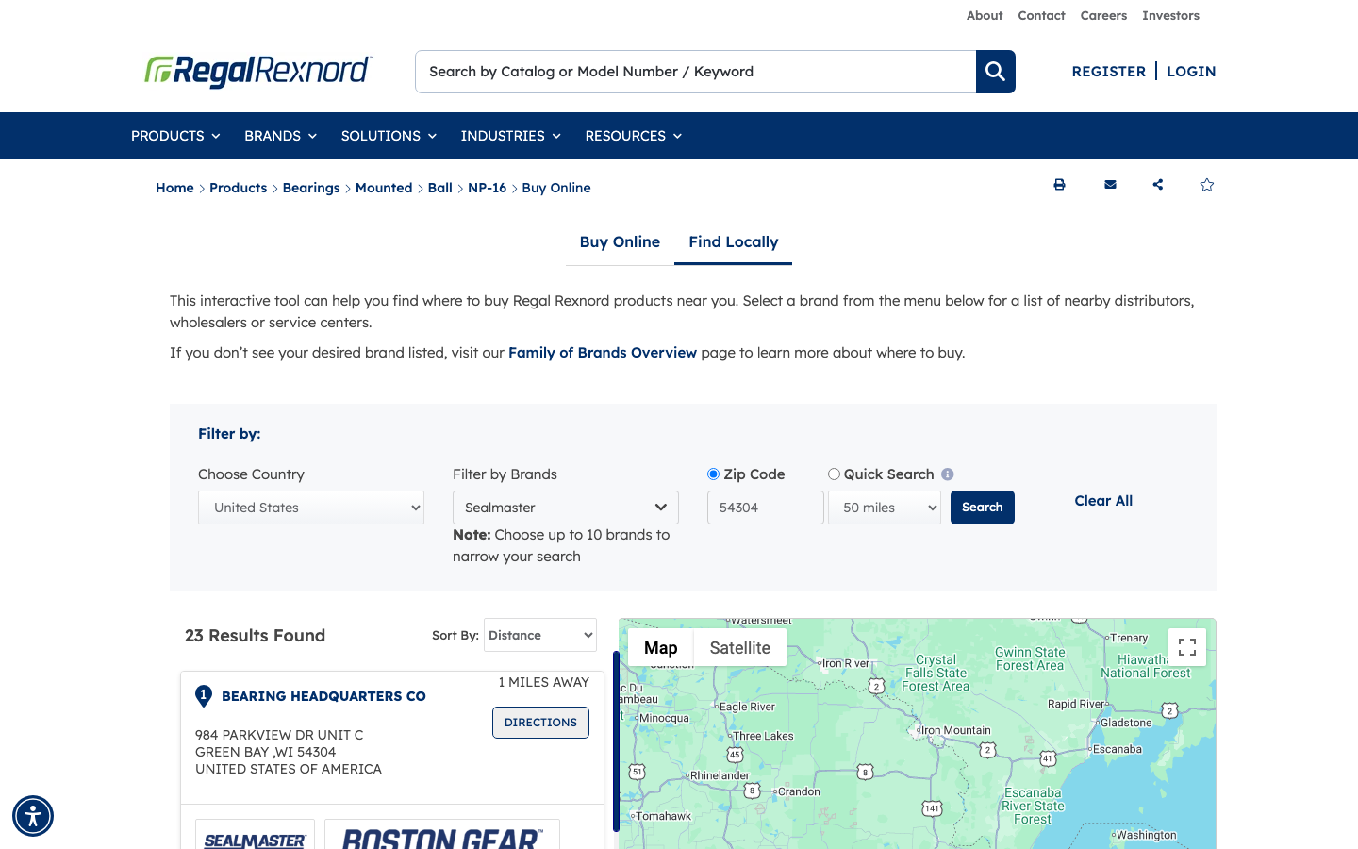Expand the Products menu
The image size is (1358, 849).
pyautogui.click(x=175, y=136)
